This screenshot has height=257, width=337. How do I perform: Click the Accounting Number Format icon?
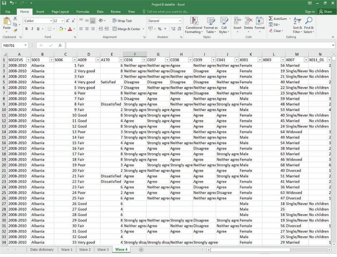pos(150,29)
